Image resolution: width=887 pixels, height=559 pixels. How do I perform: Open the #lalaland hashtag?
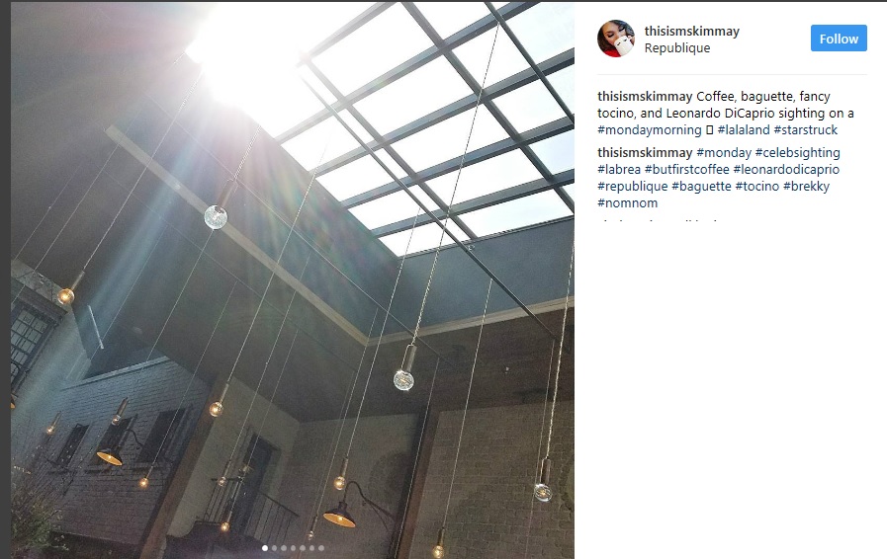tap(744, 130)
